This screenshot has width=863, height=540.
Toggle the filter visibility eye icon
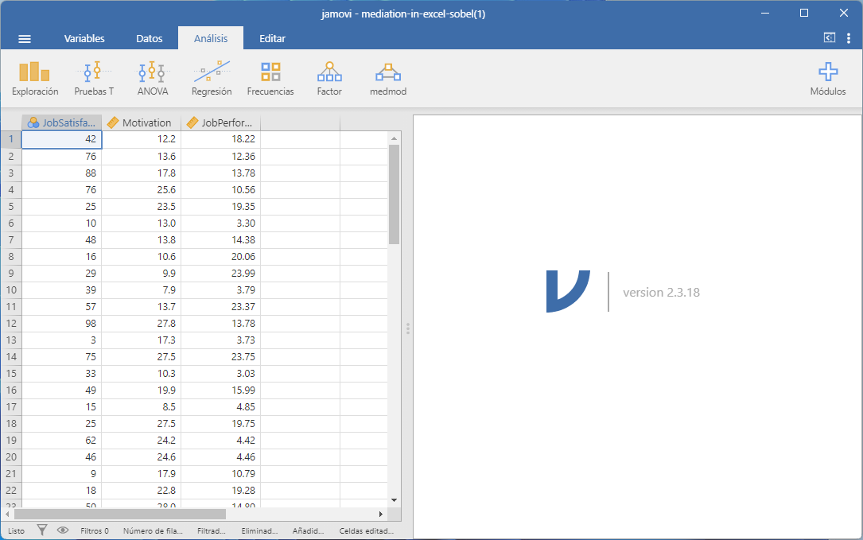pos(63,530)
